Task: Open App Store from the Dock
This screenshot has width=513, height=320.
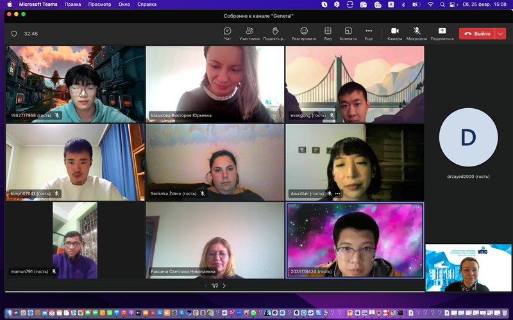Action: [160, 313]
